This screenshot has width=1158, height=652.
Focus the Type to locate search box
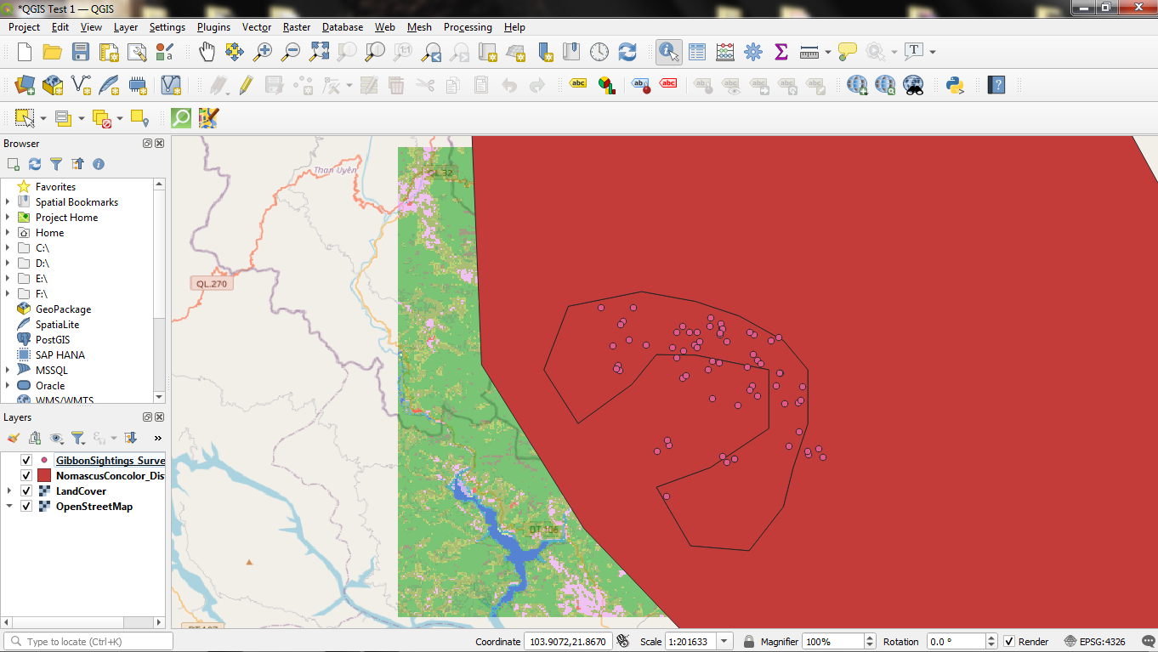click(x=88, y=642)
